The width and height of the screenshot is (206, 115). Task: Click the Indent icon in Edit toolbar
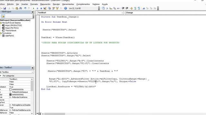tap(123, 8)
